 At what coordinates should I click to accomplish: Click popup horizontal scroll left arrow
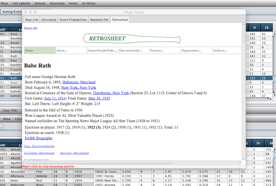coord(24,162)
